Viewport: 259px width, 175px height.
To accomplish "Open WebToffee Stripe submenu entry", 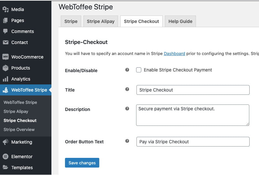I will point(20,102).
